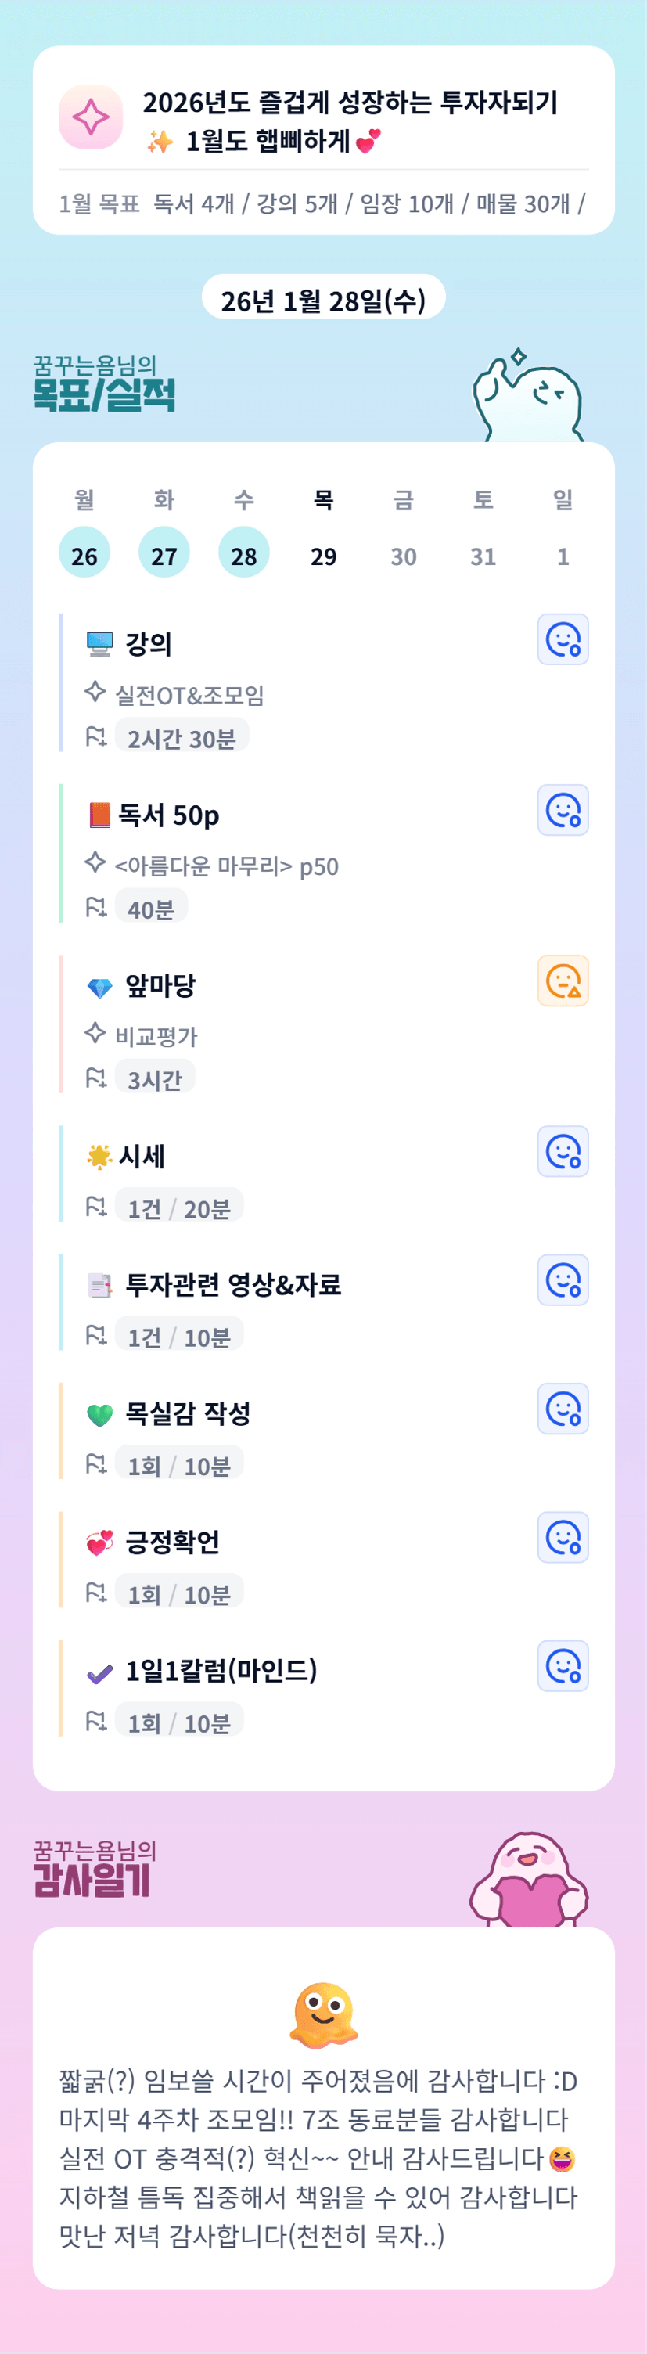Click the smiley status icon for 긍정확언

[x=563, y=1538]
